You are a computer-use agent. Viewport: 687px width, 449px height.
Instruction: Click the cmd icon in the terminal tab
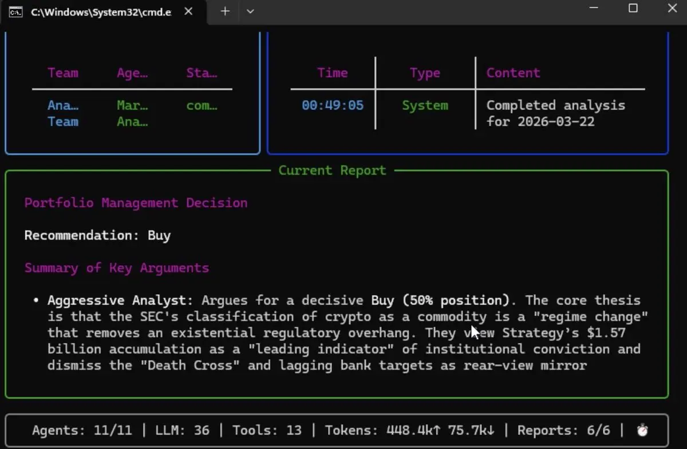pos(16,12)
